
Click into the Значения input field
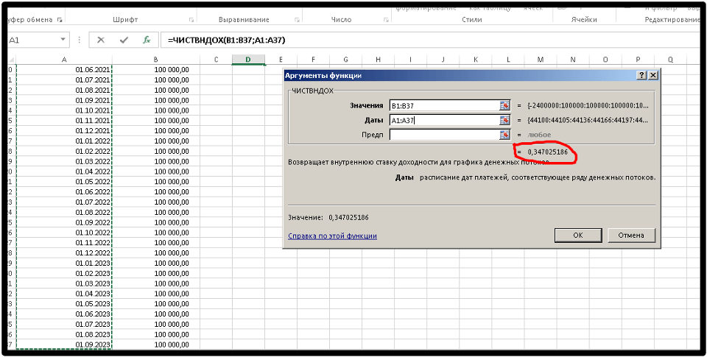click(x=443, y=105)
